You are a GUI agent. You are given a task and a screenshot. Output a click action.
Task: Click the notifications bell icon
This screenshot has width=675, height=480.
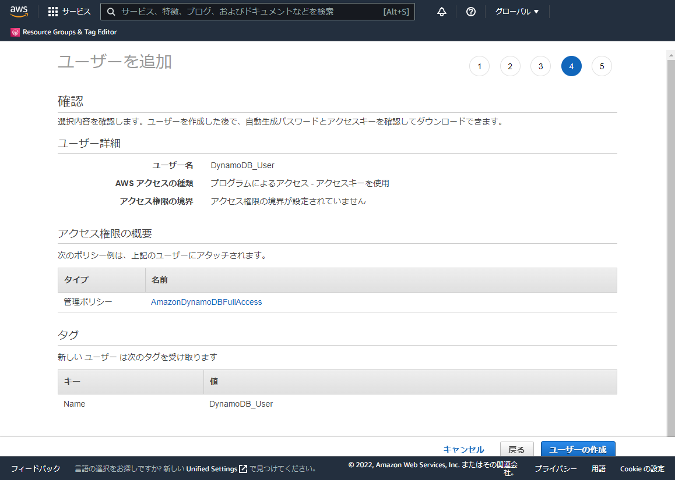[442, 12]
